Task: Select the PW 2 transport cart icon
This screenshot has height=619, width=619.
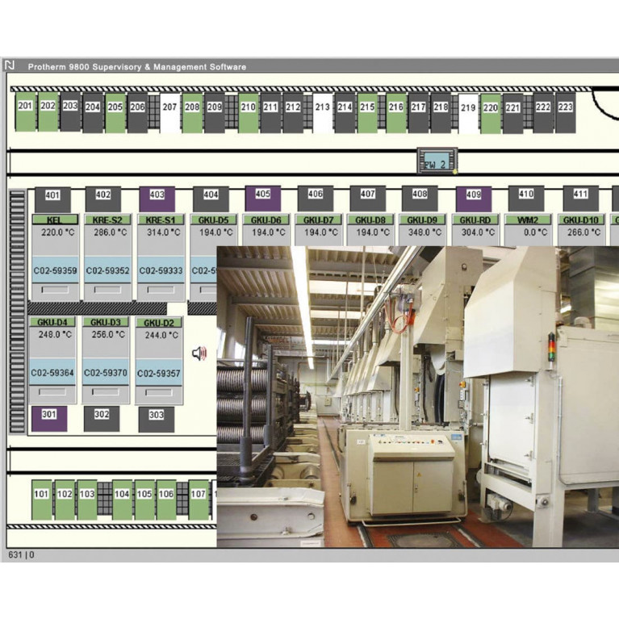Action: [437, 160]
